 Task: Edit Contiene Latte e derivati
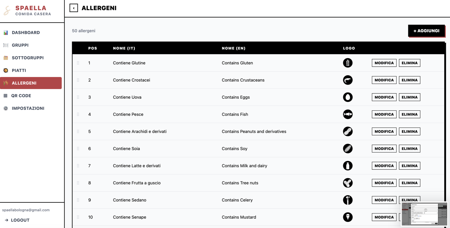(x=384, y=166)
